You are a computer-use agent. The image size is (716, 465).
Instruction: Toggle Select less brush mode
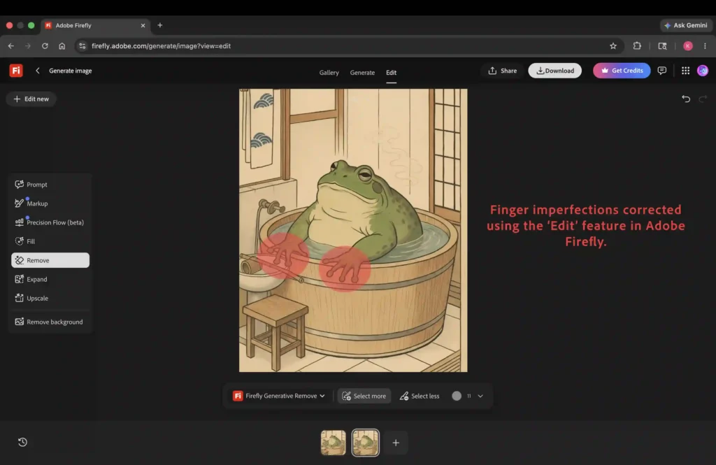420,396
